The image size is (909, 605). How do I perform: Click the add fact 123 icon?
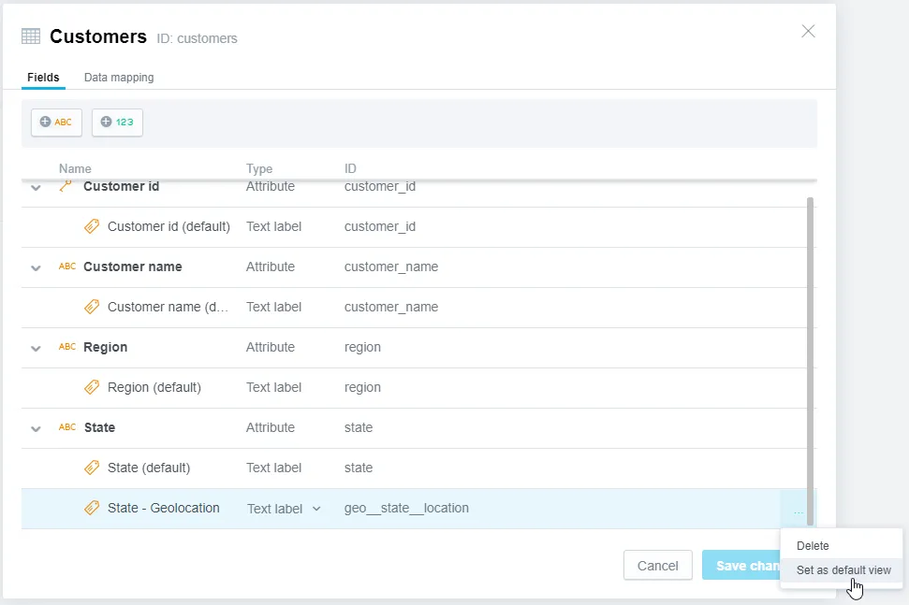point(116,122)
